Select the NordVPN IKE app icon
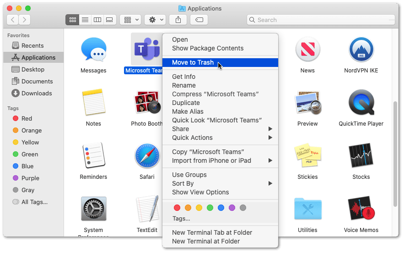This screenshot has height=254, width=404. (x=361, y=50)
